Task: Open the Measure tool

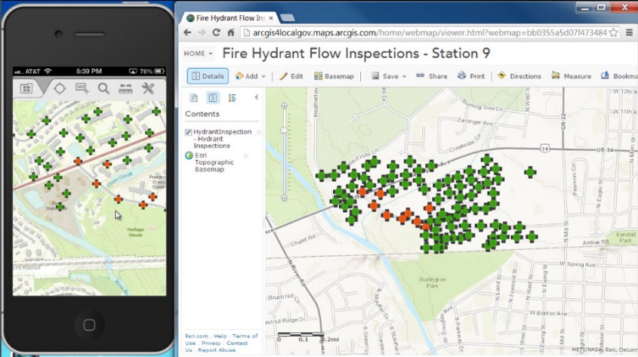Action: (x=572, y=76)
